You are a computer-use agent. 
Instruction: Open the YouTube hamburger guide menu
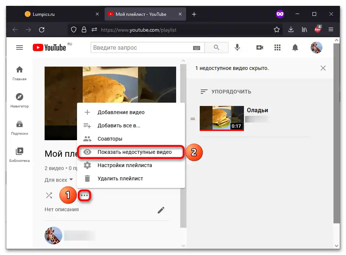[20, 47]
